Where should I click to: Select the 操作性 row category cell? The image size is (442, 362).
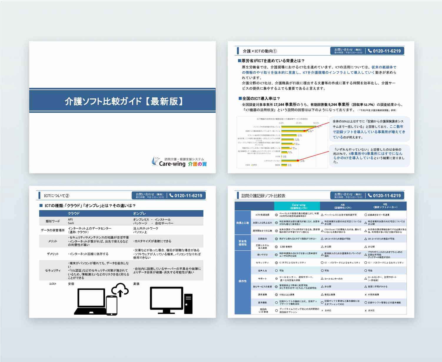pos(242,281)
